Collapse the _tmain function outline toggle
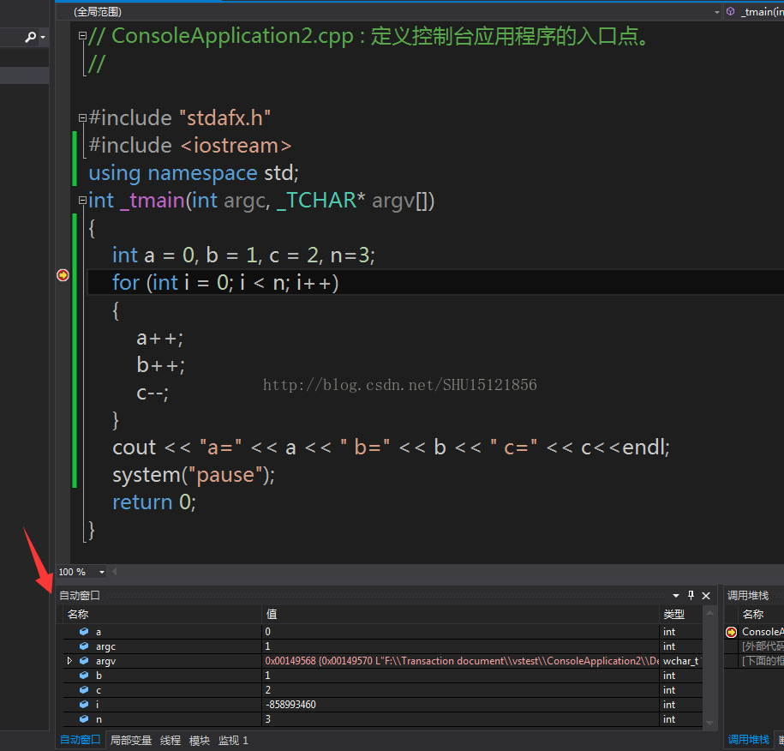This screenshot has width=784, height=751. tap(82, 200)
